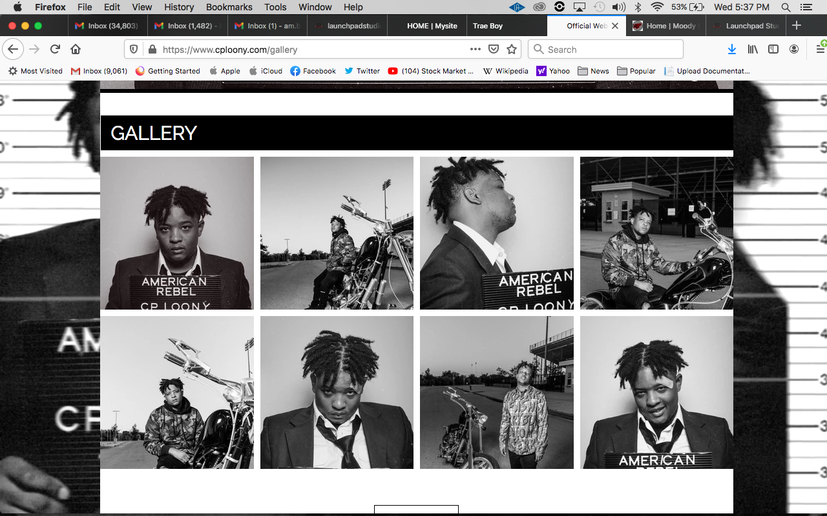Show site security info via lock icon
Viewport: 827px width, 516px height.
152,49
